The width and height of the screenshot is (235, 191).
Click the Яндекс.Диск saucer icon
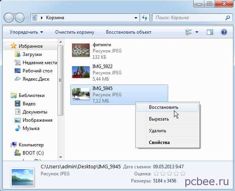[17, 79]
